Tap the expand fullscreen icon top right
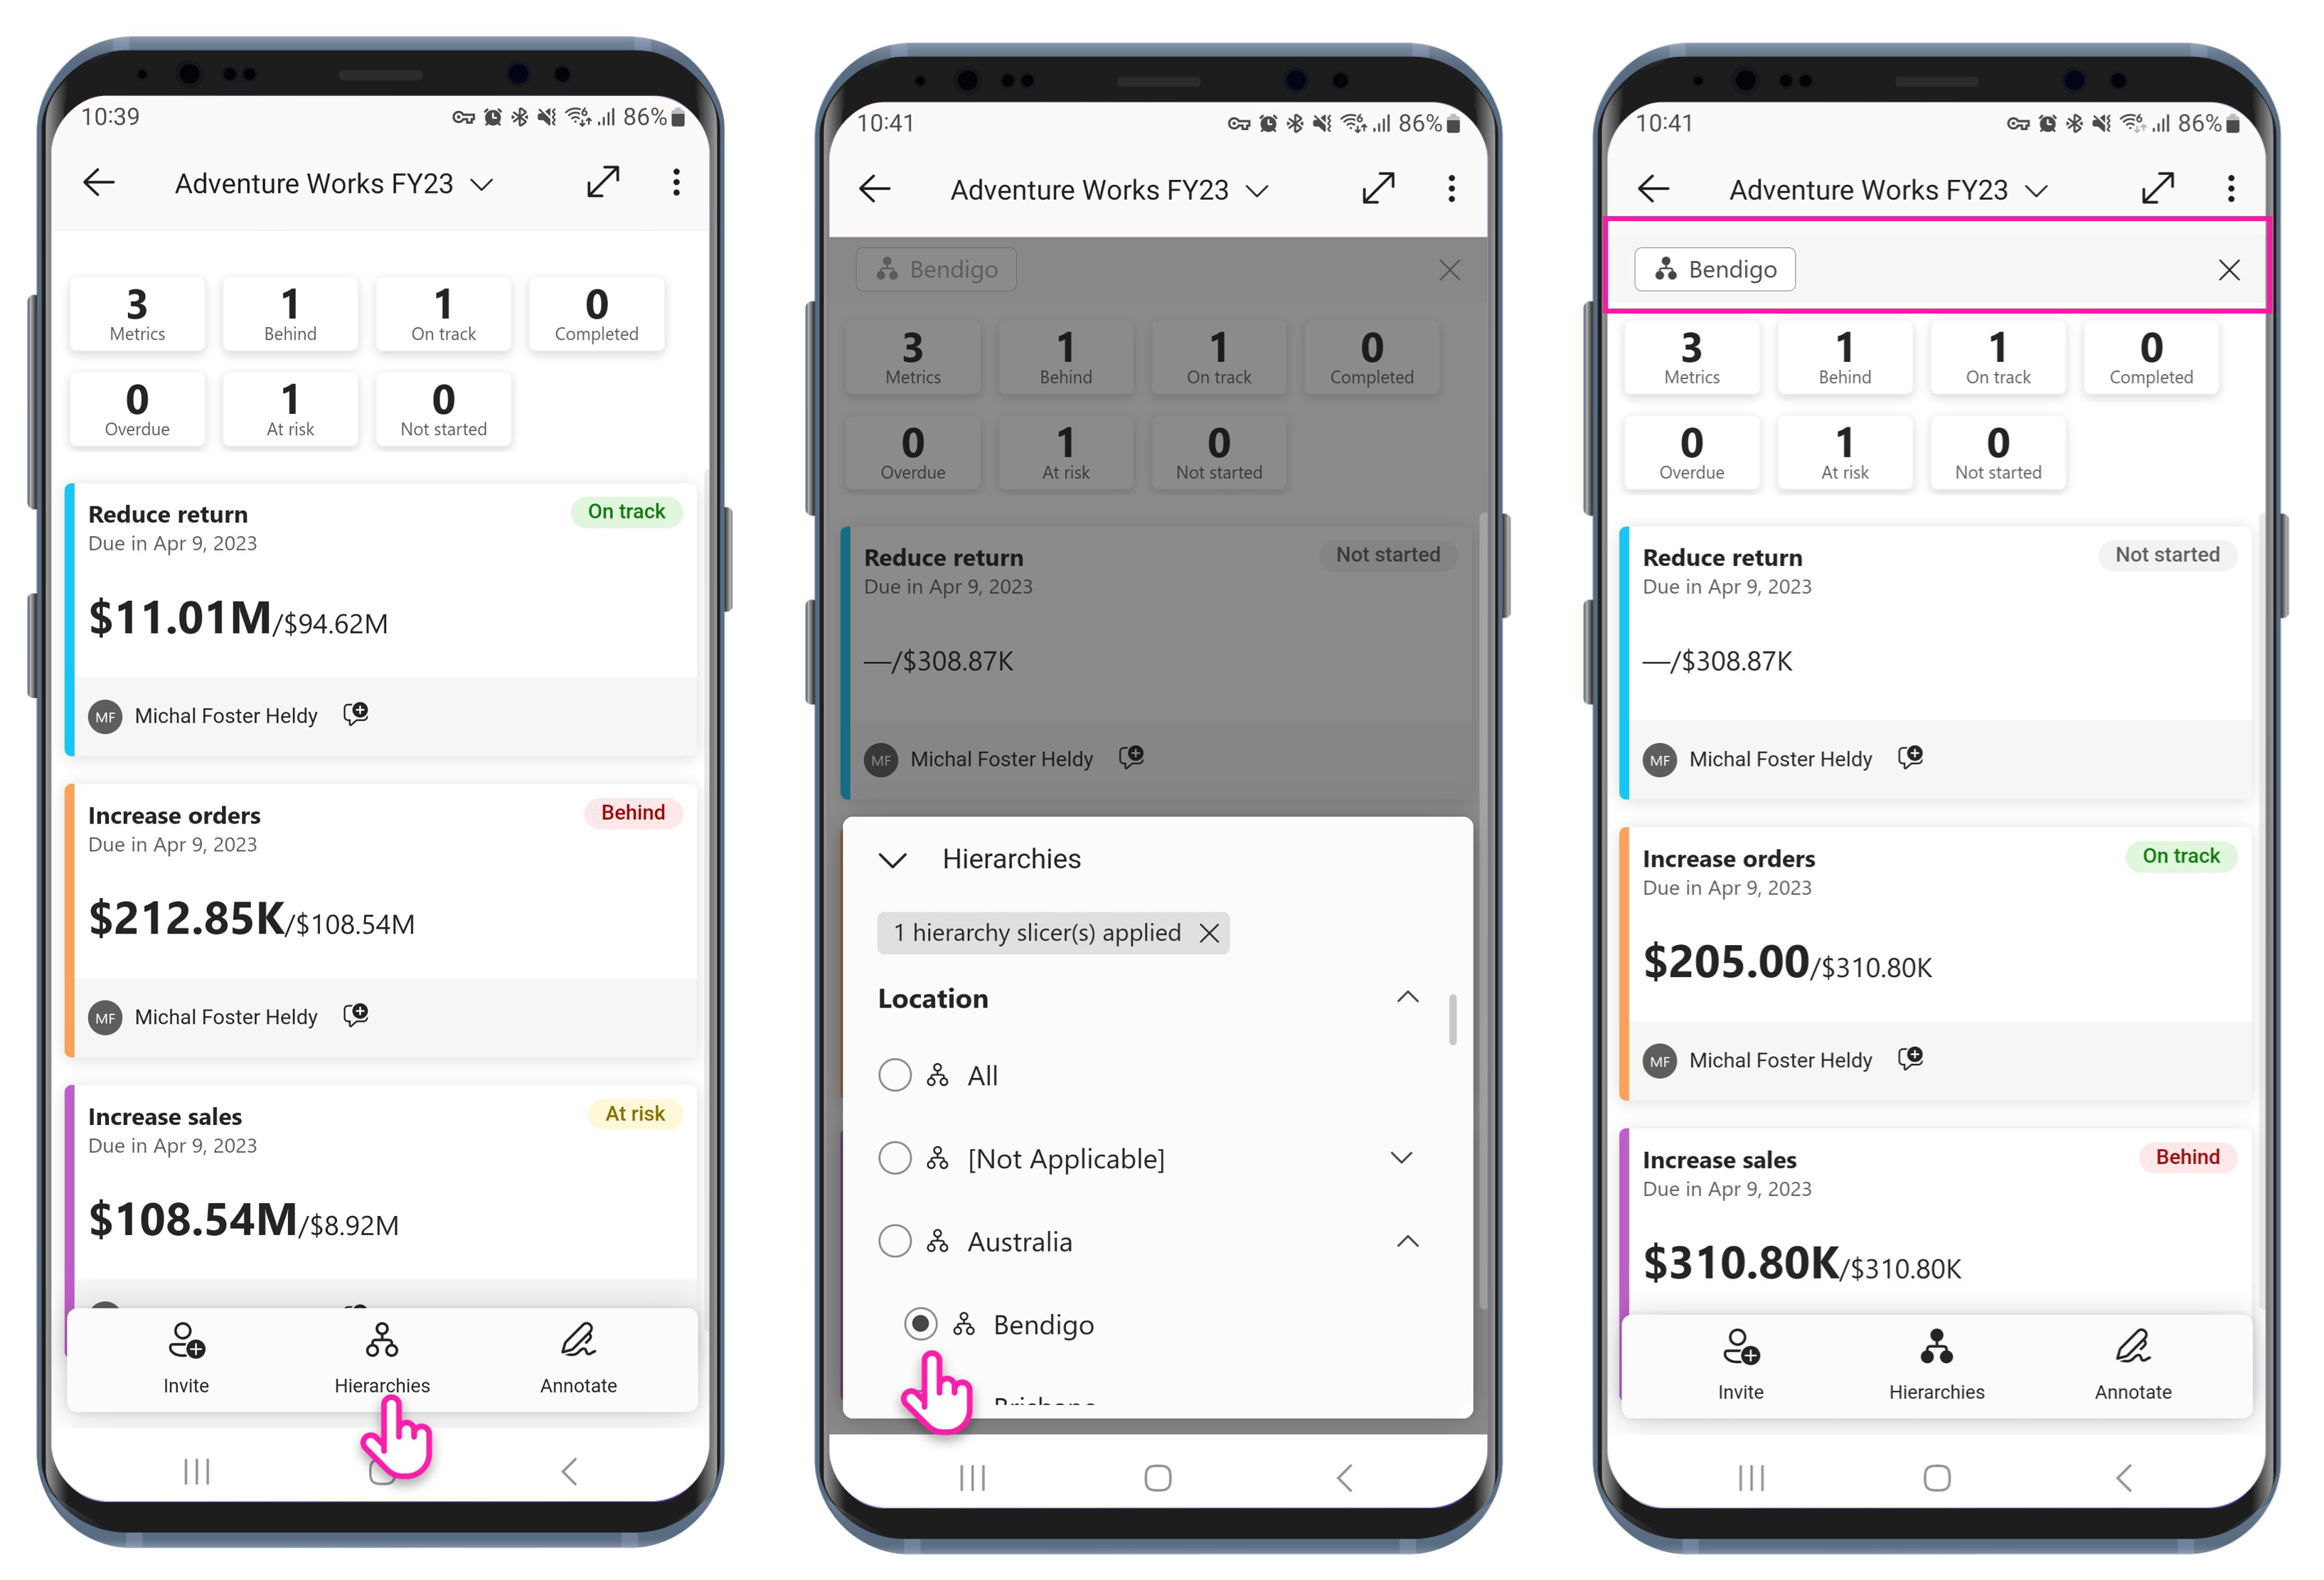 pyautogui.click(x=2158, y=188)
